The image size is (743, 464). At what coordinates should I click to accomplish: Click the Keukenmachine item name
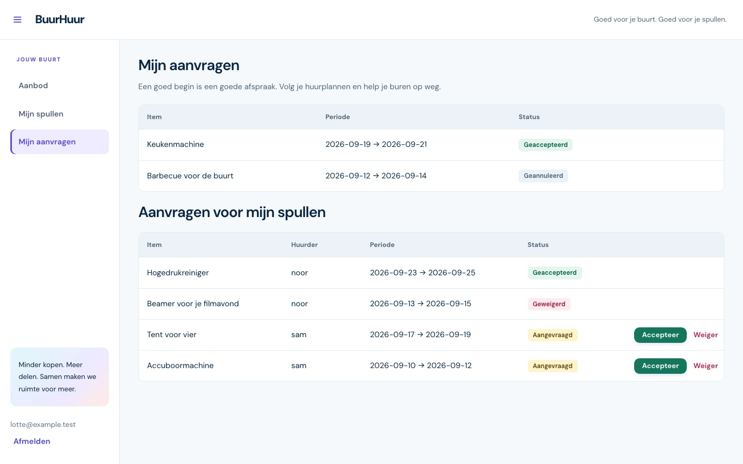175,144
